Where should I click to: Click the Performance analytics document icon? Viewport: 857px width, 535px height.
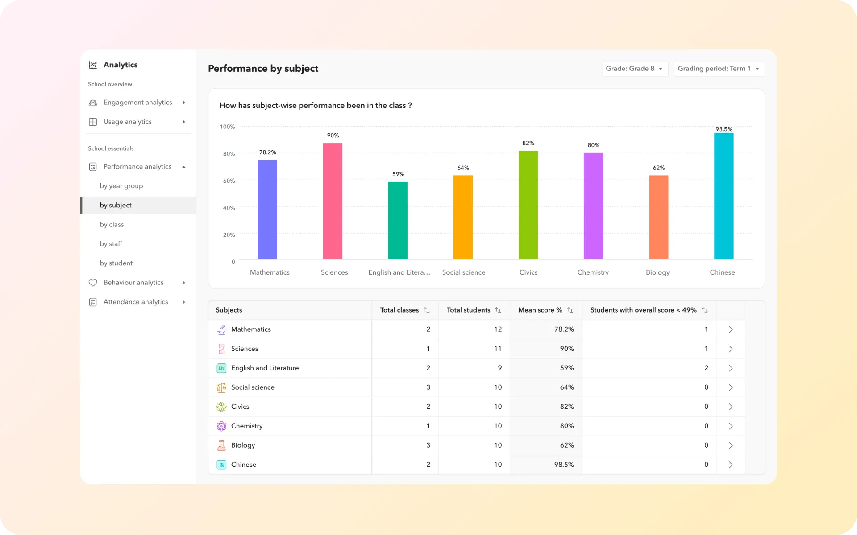[x=93, y=167]
